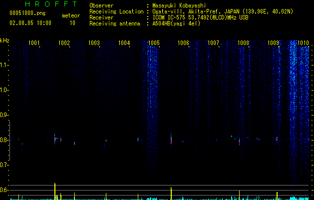The height and width of the screenshot is (200, 314).
Task: Click observer name Masayuki Kobayashi
Action: tap(179, 5)
